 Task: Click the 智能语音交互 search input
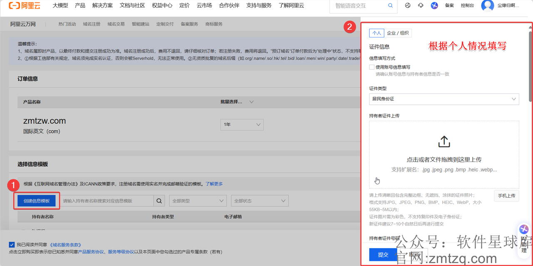(358, 6)
